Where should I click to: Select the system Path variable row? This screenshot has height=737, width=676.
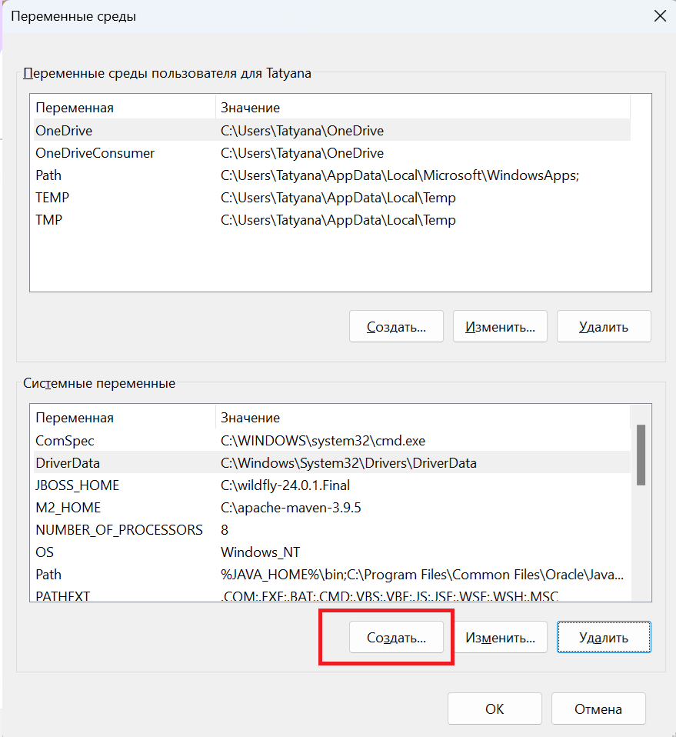coord(48,575)
